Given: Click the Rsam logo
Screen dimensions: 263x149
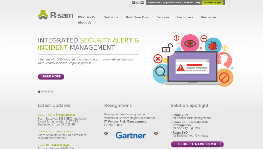Looking at the screenshot, I should (56, 15).
